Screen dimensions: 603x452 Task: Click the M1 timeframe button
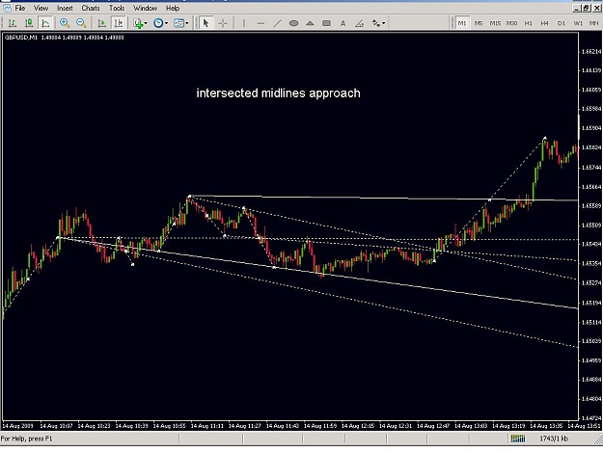[462, 23]
